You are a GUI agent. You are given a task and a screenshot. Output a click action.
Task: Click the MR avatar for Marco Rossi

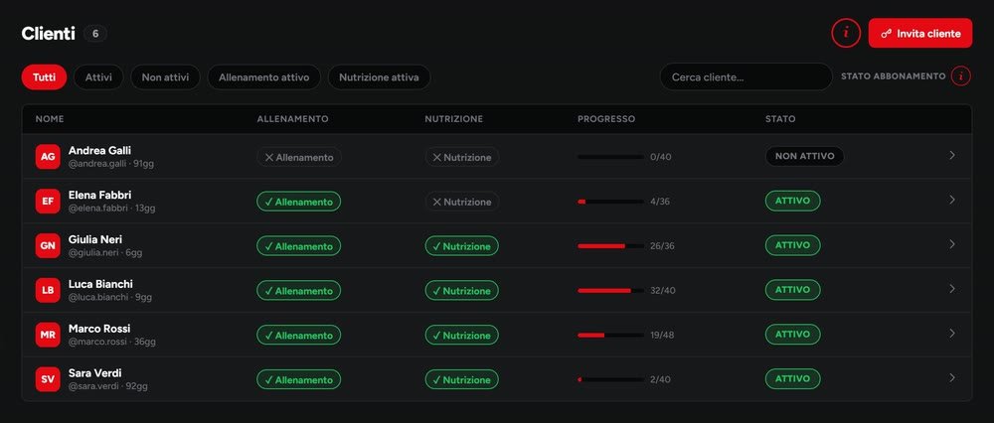tap(48, 335)
